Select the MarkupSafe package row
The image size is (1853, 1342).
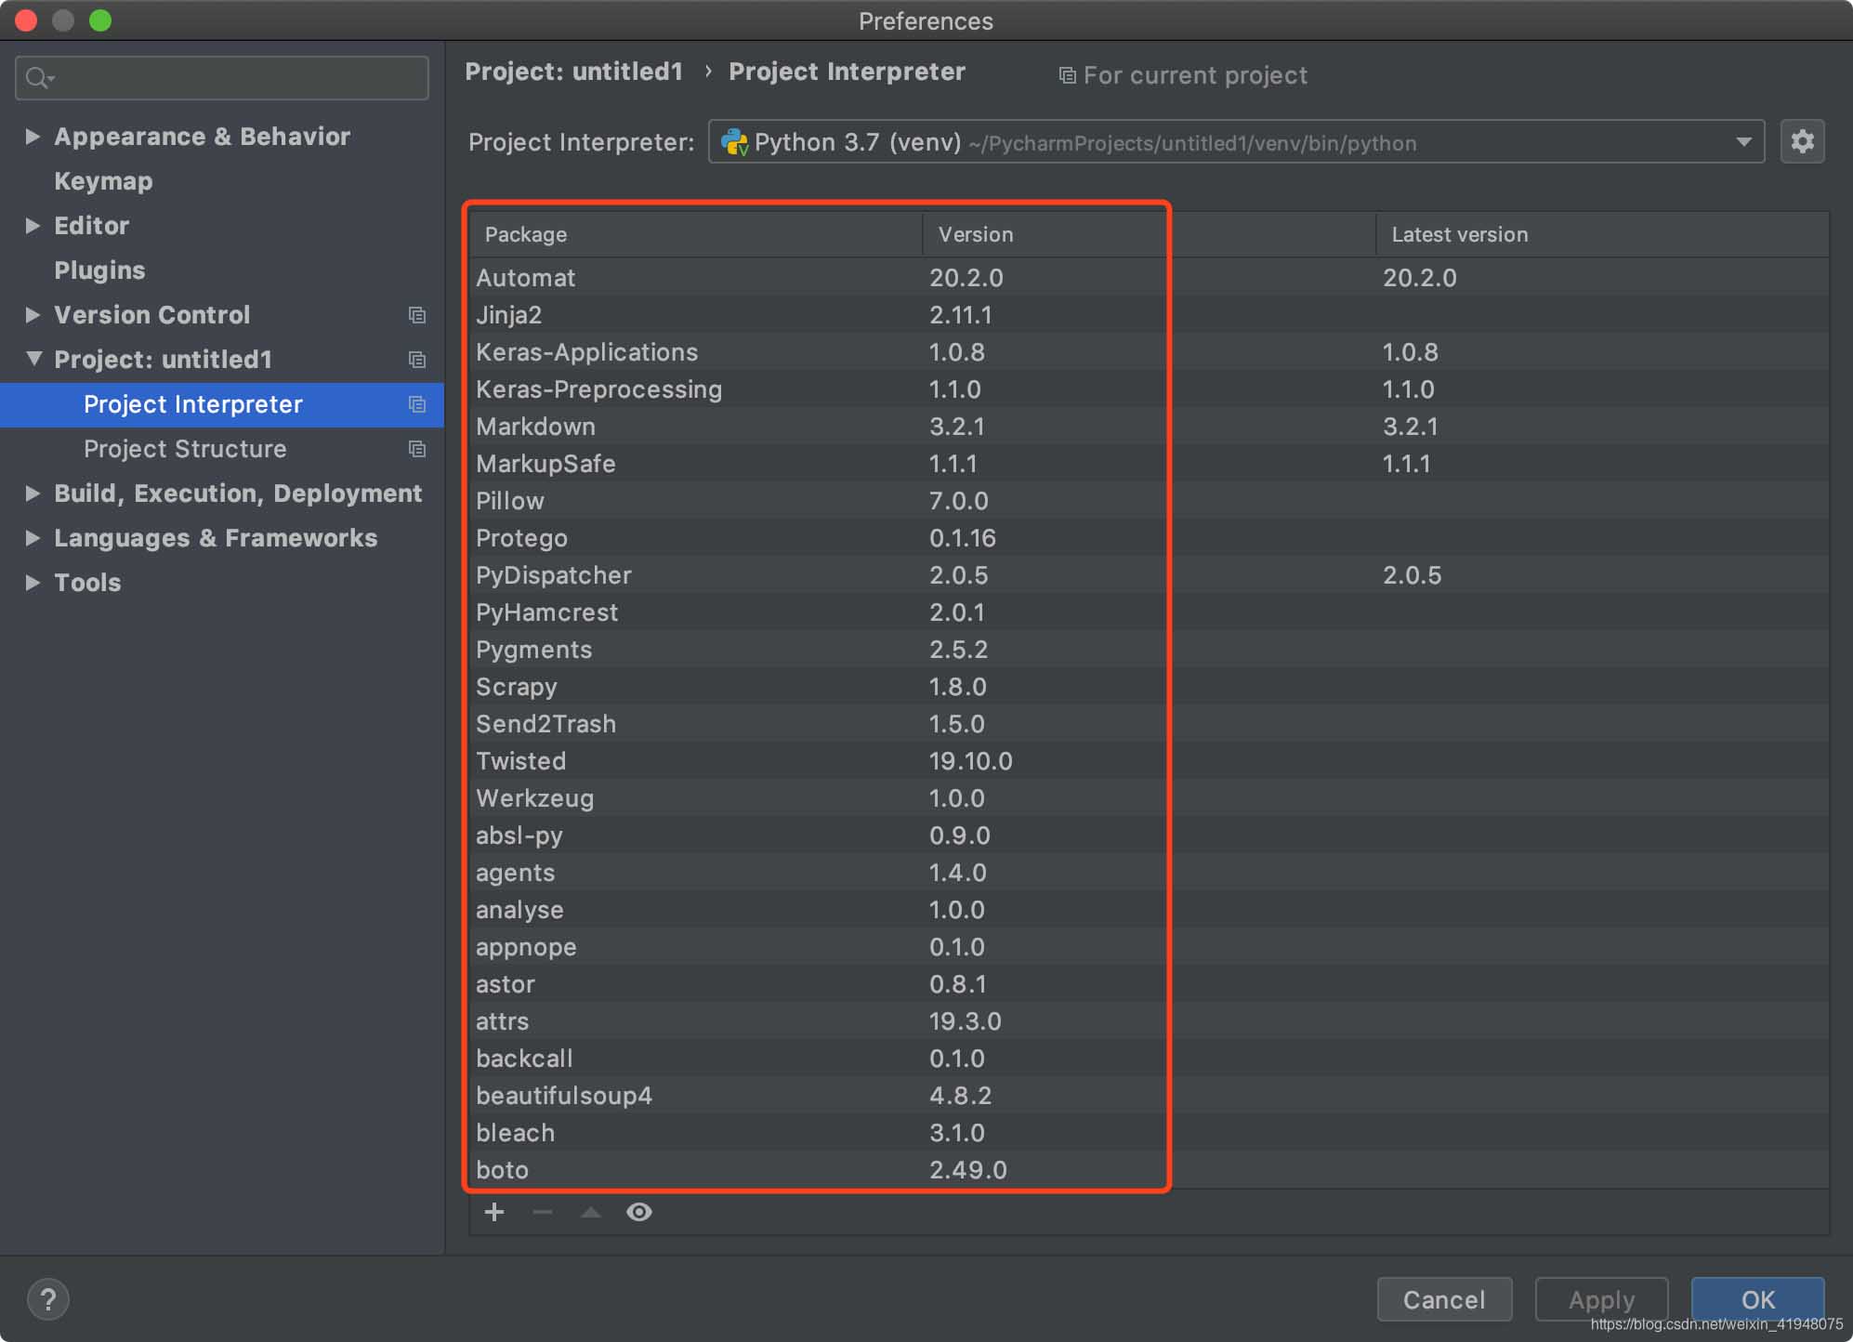coord(1150,464)
